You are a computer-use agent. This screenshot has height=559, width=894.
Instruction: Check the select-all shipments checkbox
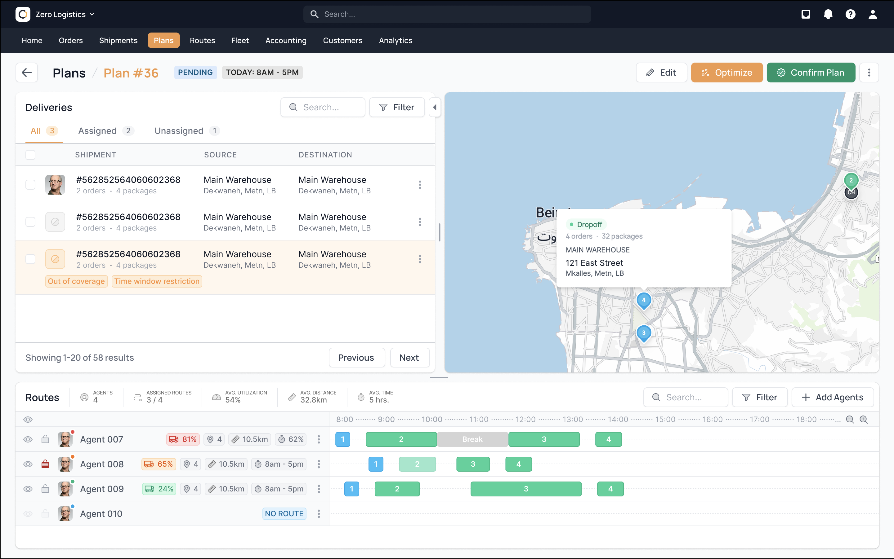click(30, 155)
